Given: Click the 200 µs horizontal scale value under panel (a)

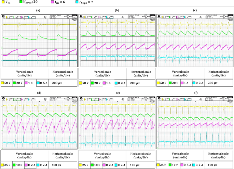Looking at the screenshot, I should [x=57, y=83].
